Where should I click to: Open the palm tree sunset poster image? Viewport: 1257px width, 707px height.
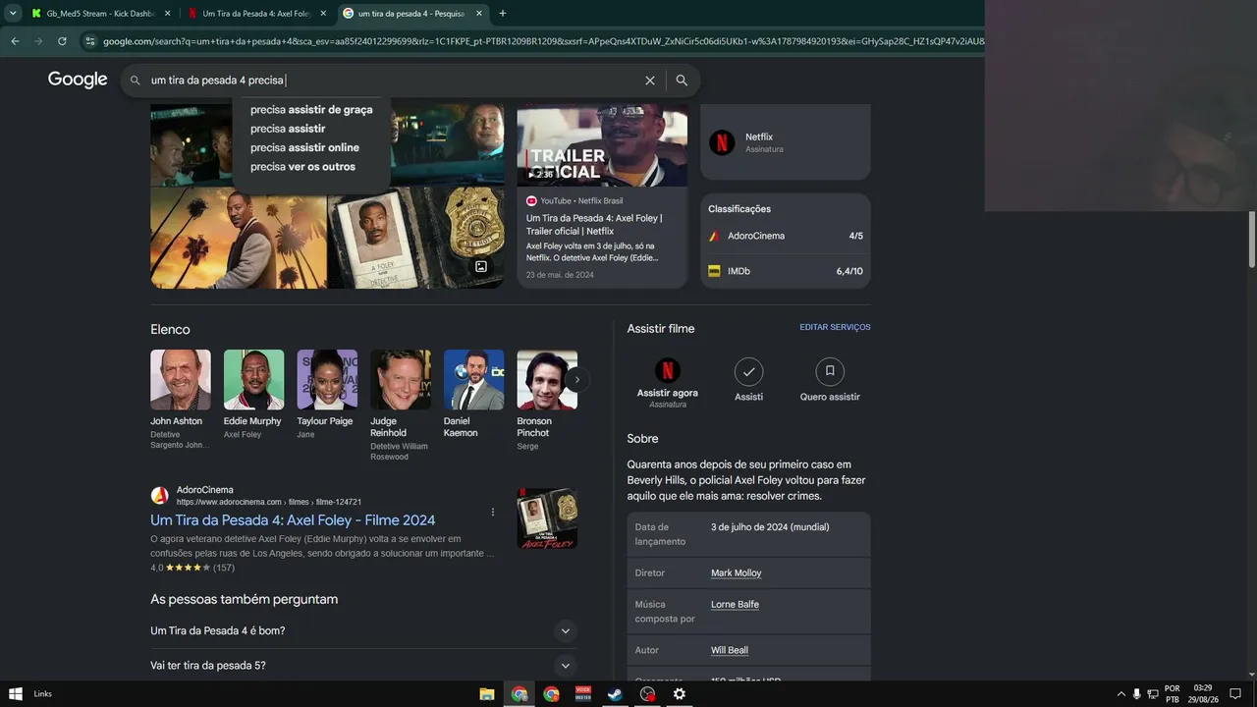click(239, 239)
